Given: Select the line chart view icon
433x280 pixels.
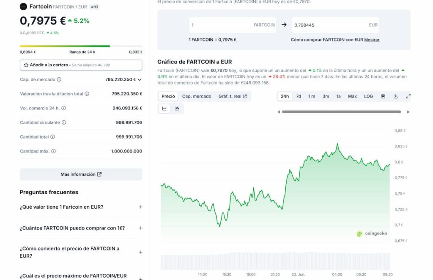Looking at the screenshot, I should click(164, 109).
